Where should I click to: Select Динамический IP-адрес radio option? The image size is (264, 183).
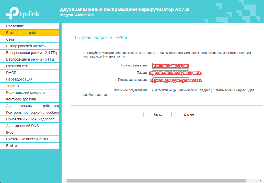pyautogui.click(x=175, y=90)
